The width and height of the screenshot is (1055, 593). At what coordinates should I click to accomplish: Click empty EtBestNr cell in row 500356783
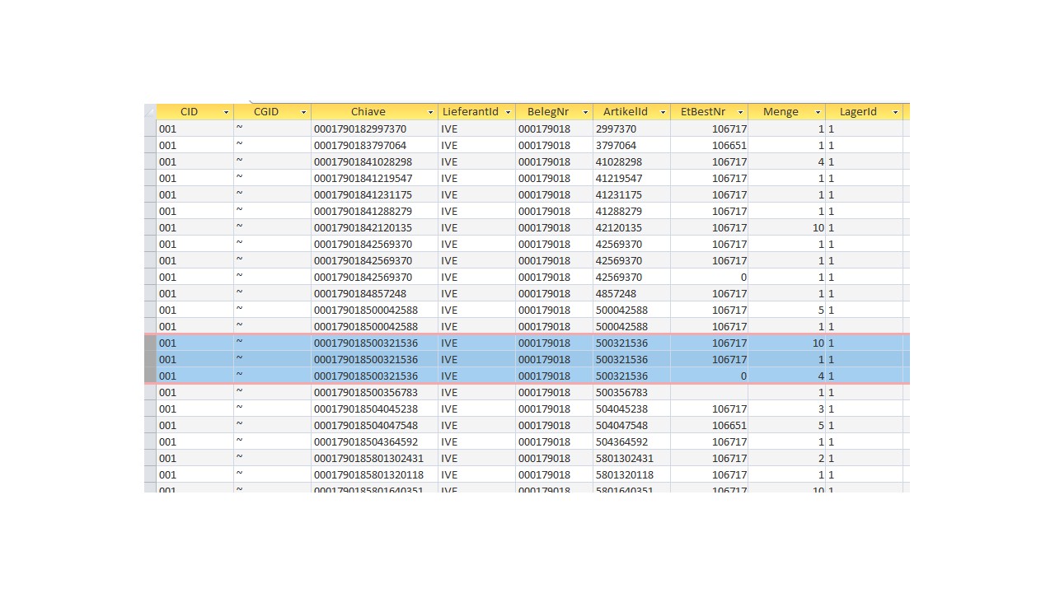[x=709, y=392]
